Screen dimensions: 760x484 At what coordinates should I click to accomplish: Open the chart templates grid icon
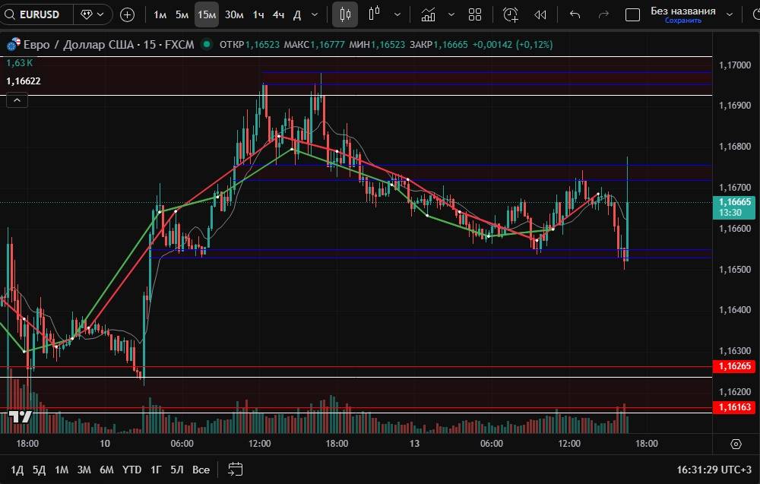(475, 14)
